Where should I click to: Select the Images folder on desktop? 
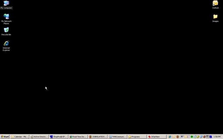pos(215,18)
